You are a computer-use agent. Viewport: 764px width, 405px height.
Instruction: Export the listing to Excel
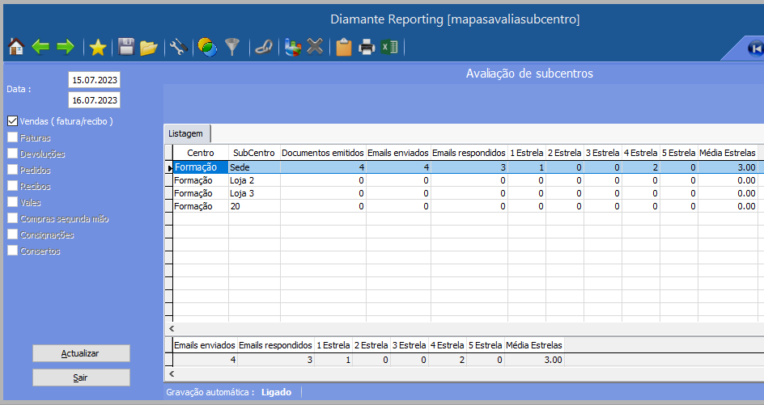tap(390, 48)
